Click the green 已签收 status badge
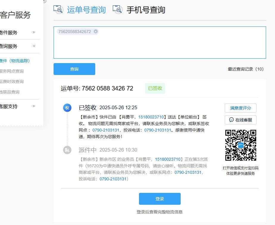The height and width of the screenshot is (225, 275). tap(155, 88)
